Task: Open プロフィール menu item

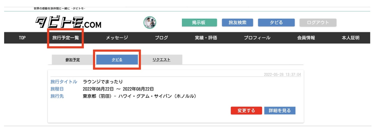Action: [257, 38]
